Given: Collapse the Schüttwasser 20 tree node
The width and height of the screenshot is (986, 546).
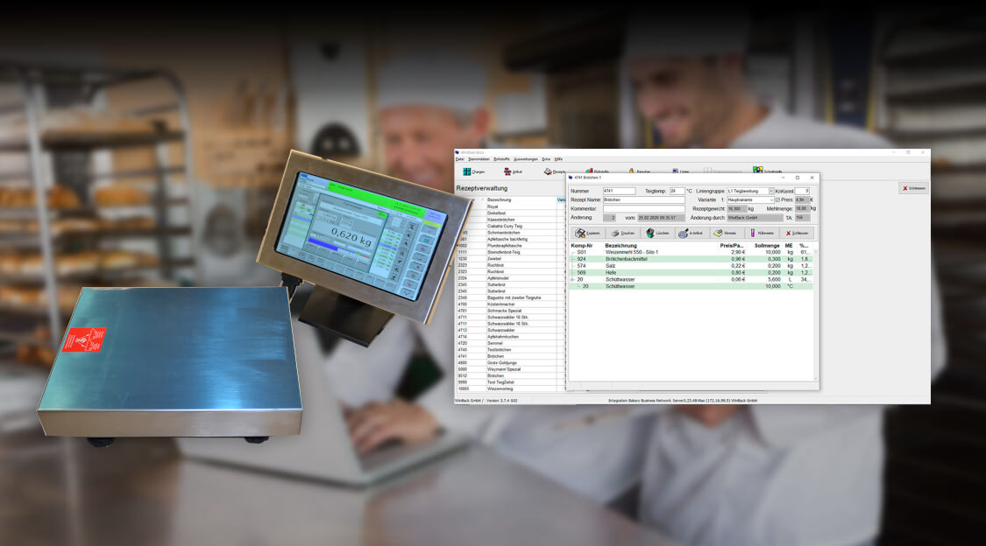Looking at the screenshot, I should (x=573, y=279).
